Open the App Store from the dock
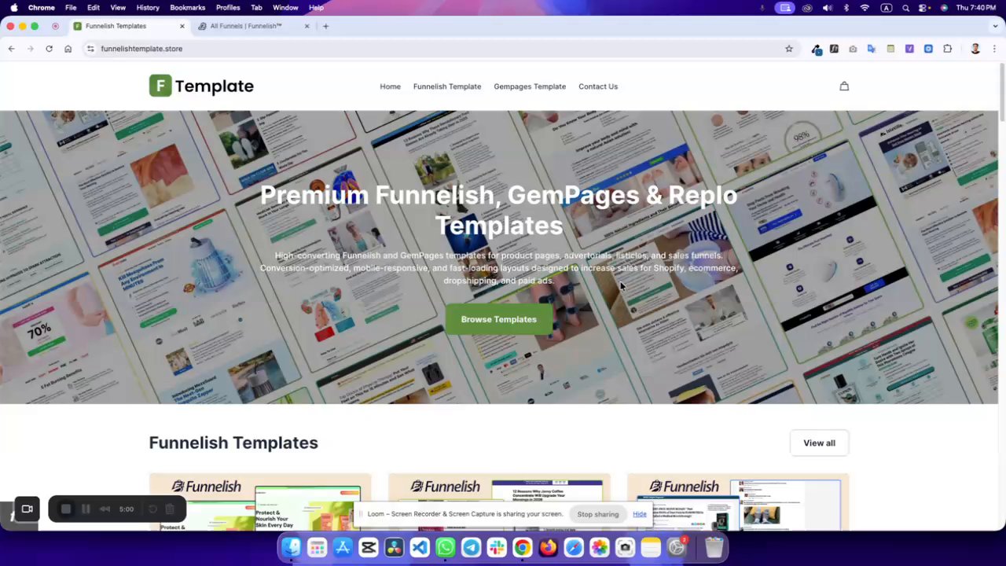 (343, 547)
